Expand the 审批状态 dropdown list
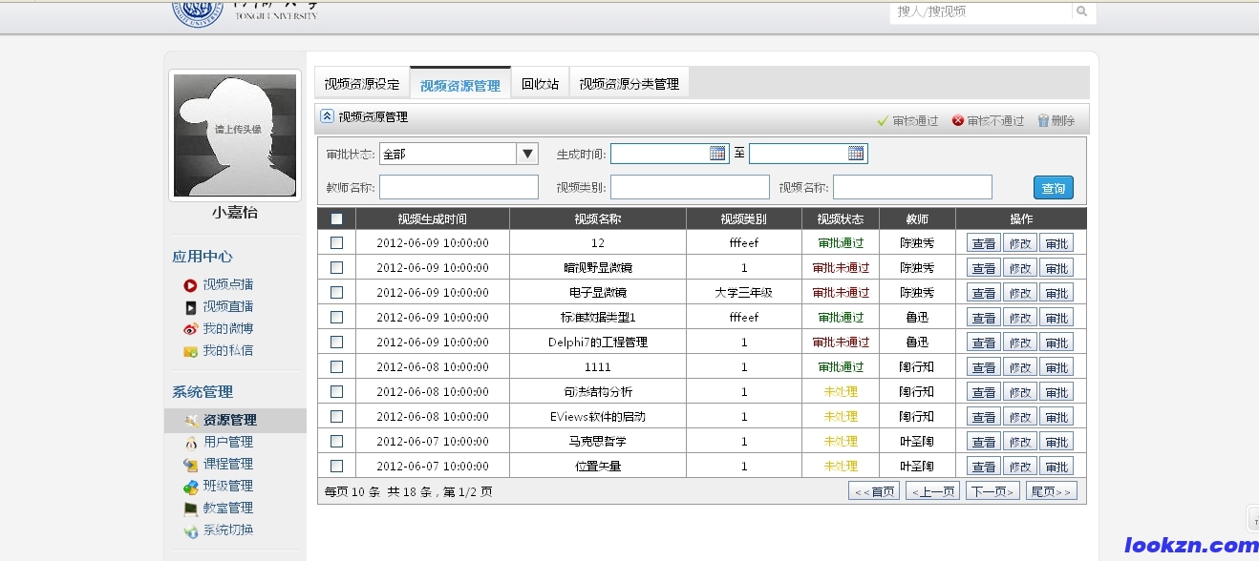This screenshot has width=1259, height=561. pos(527,154)
